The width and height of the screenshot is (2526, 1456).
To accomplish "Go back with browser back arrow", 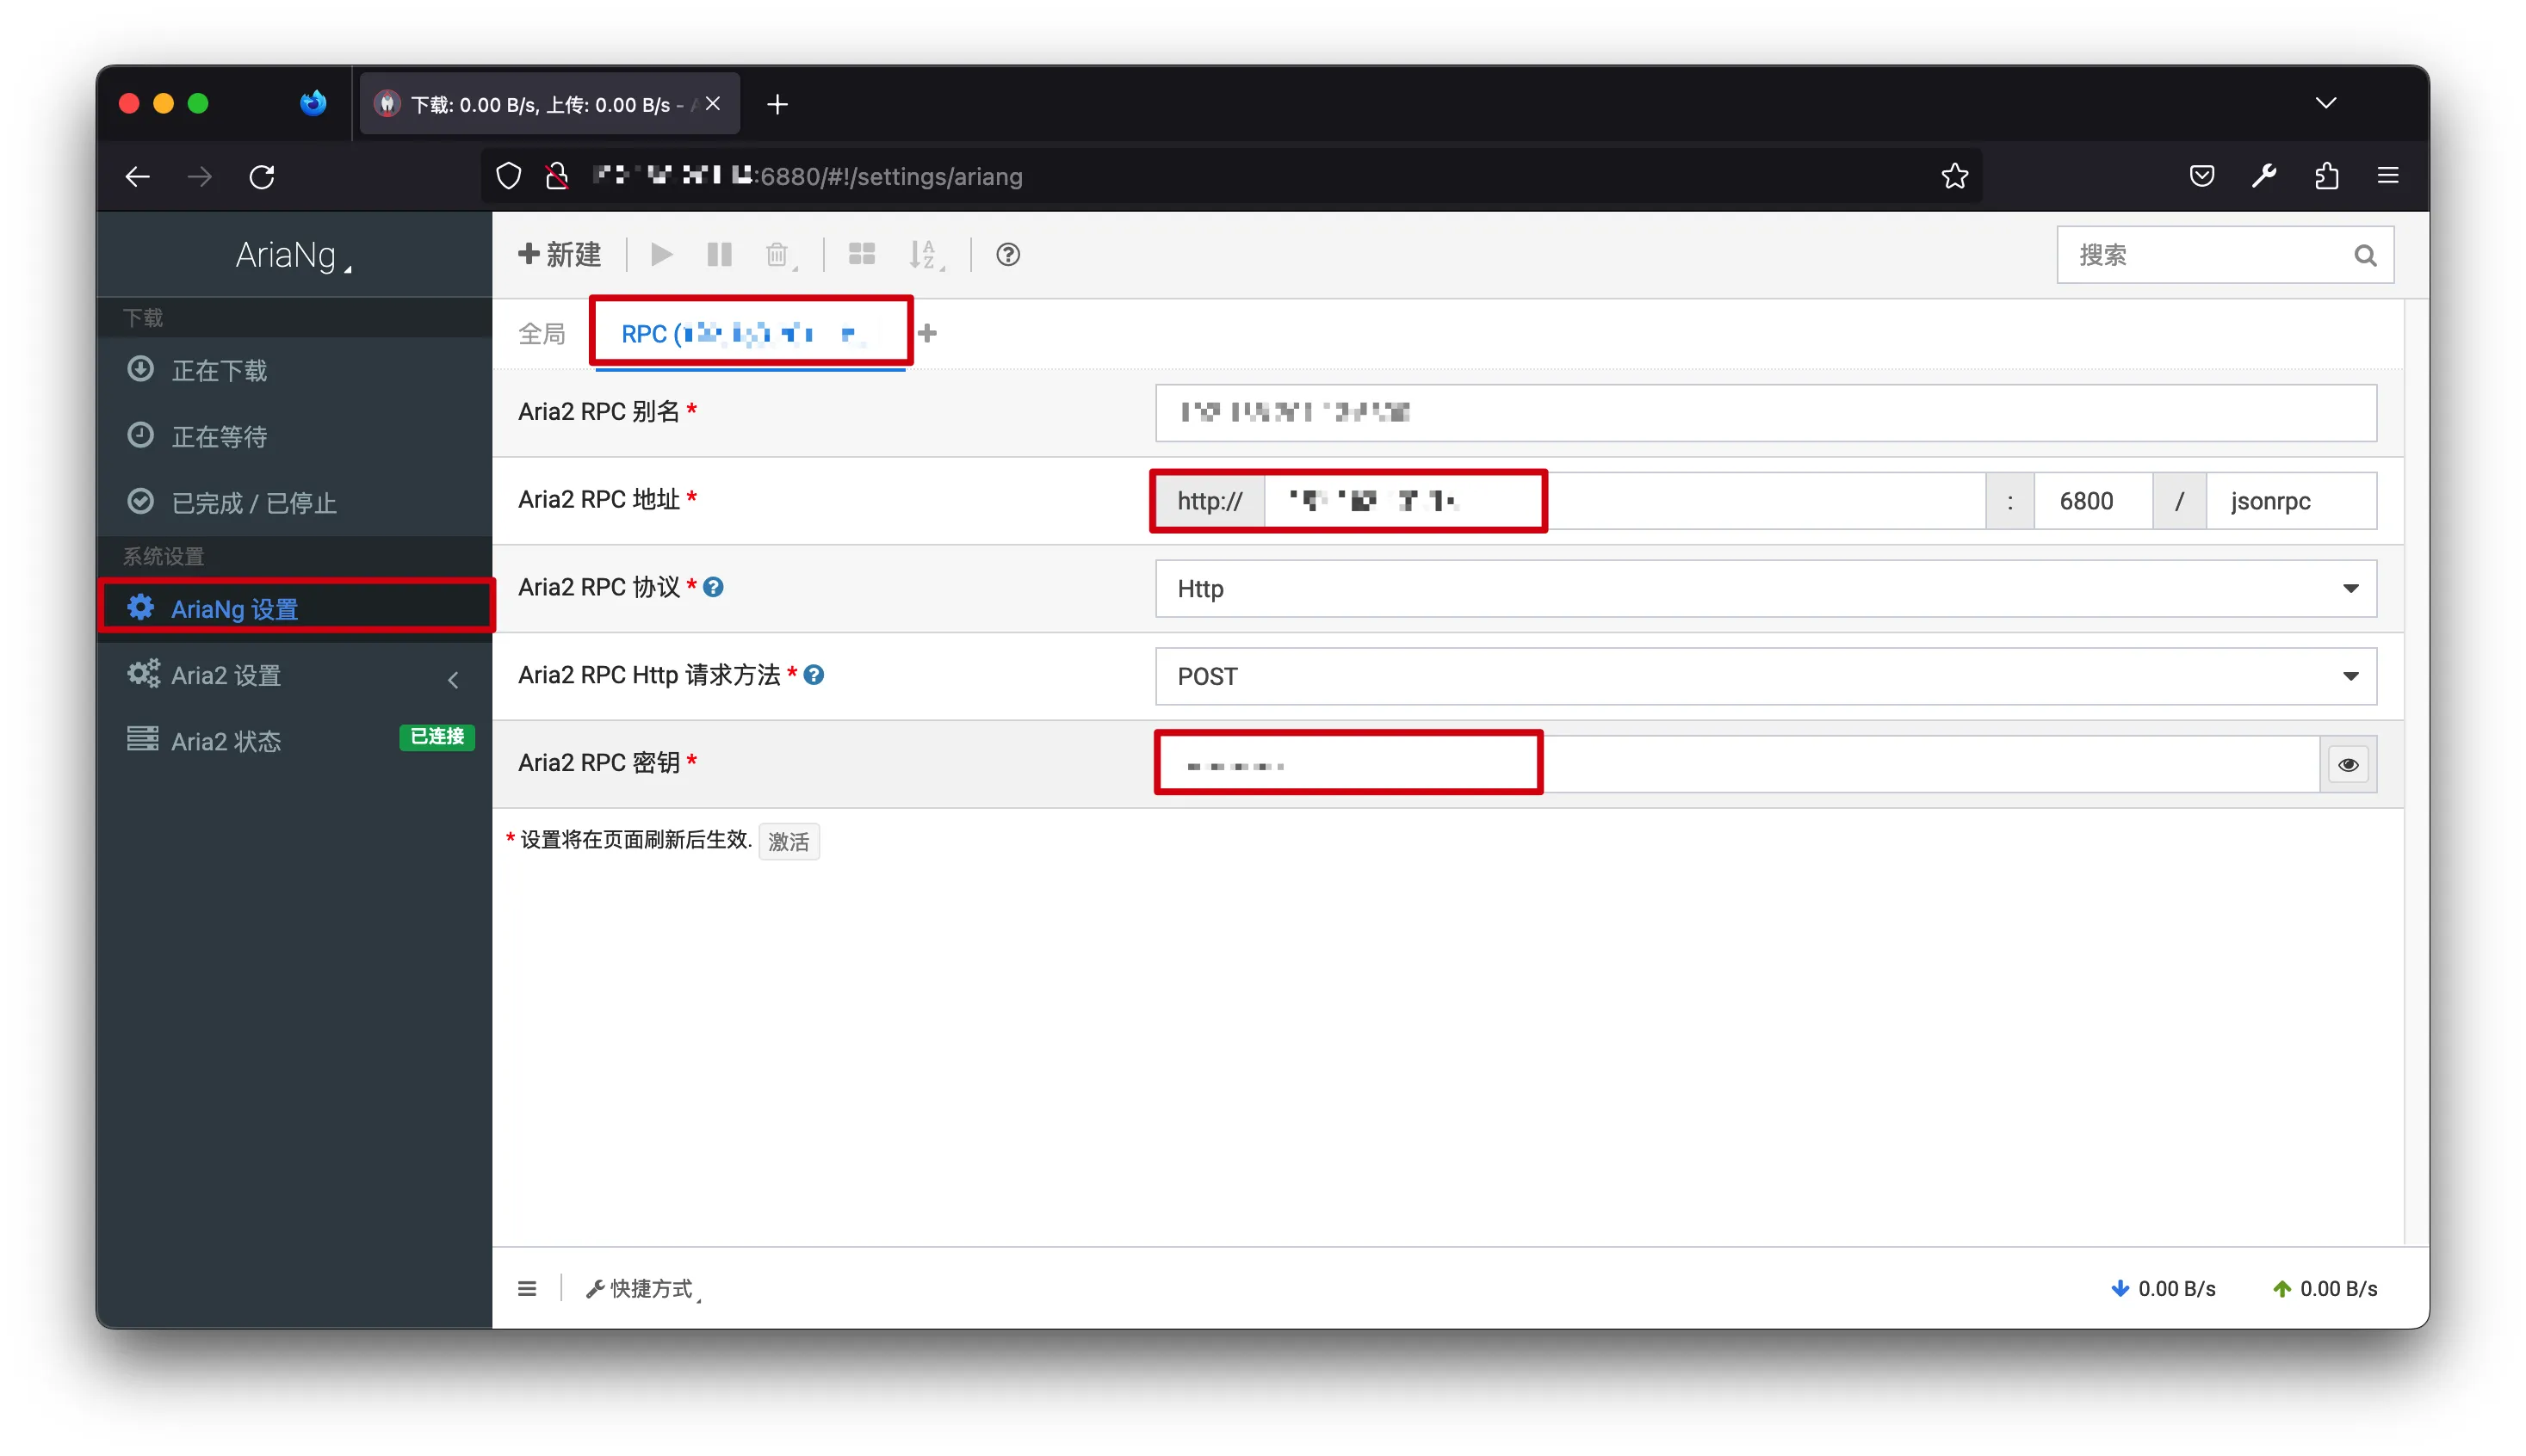I will (x=138, y=177).
